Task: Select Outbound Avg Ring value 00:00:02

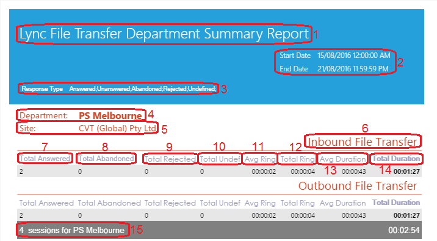Action: click(x=264, y=215)
